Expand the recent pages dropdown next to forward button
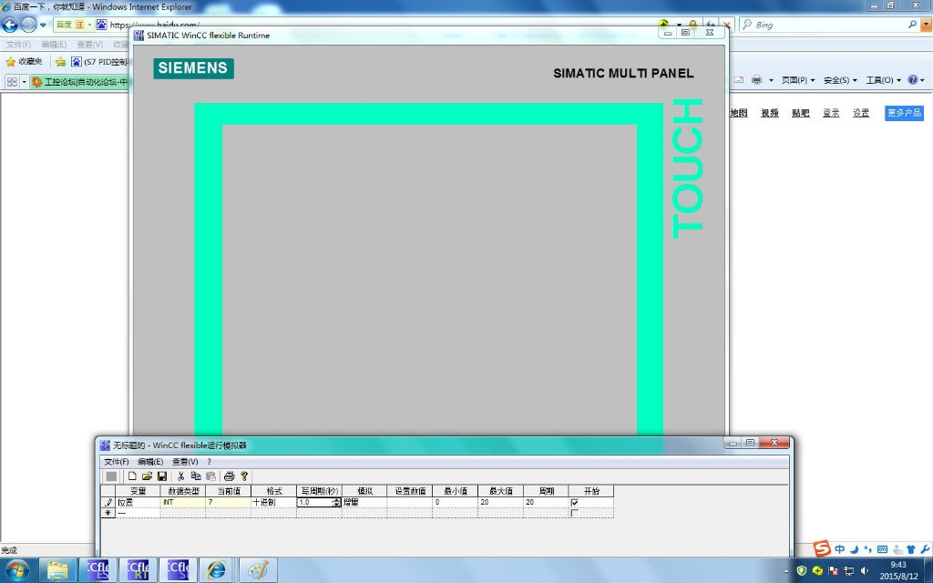 [x=43, y=25]
